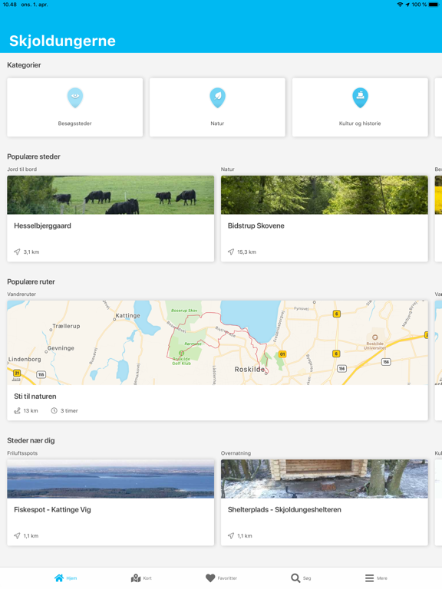Image resolution: width=442 pixels, height=589 pixels.
Task: Click the Roskilde label on the map
Action: pyautogui.click(x=249, y=370)
